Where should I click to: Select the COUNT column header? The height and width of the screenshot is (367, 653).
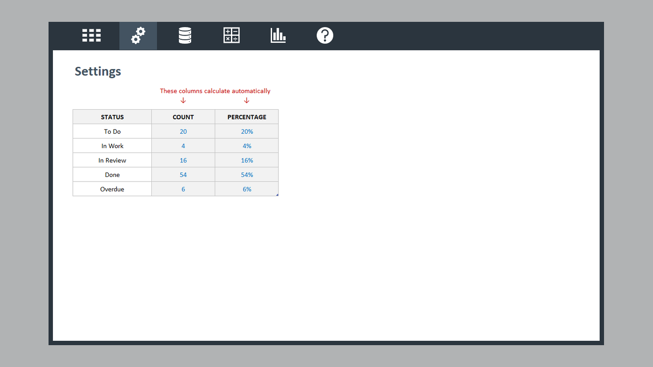(183, 117)
